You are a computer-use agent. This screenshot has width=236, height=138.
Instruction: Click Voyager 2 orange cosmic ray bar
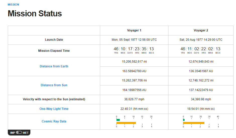pyautogui.click(x=194, y=123)
